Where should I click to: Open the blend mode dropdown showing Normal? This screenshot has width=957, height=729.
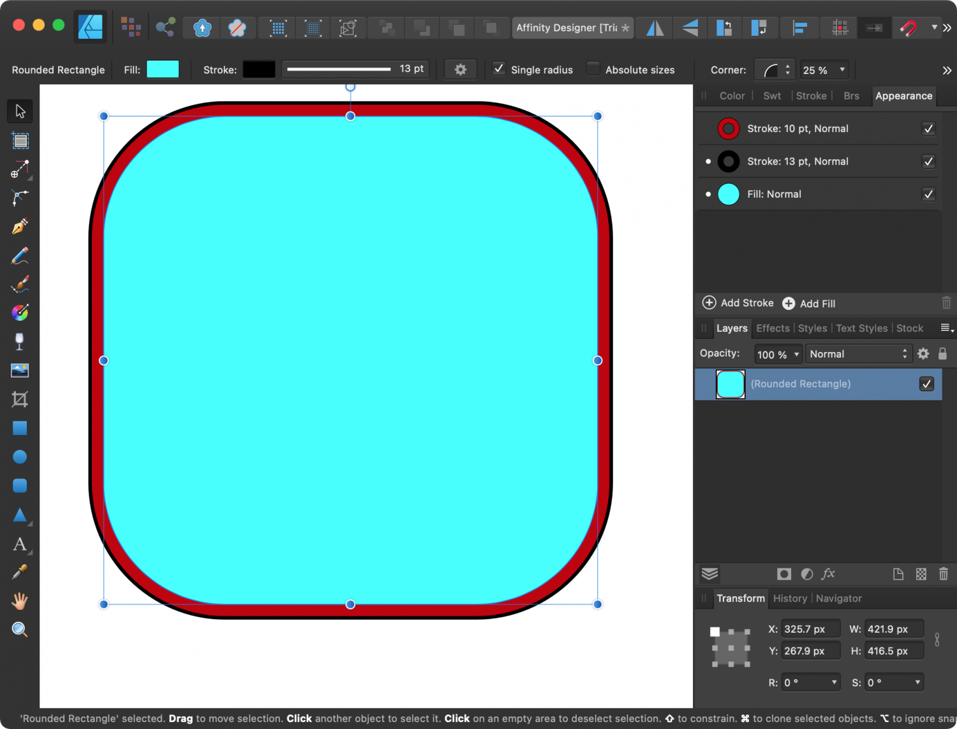tap(858, 353)
